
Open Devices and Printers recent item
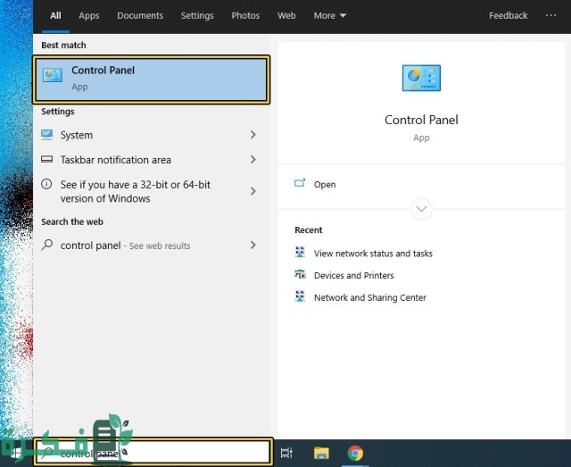pos(353,276)
